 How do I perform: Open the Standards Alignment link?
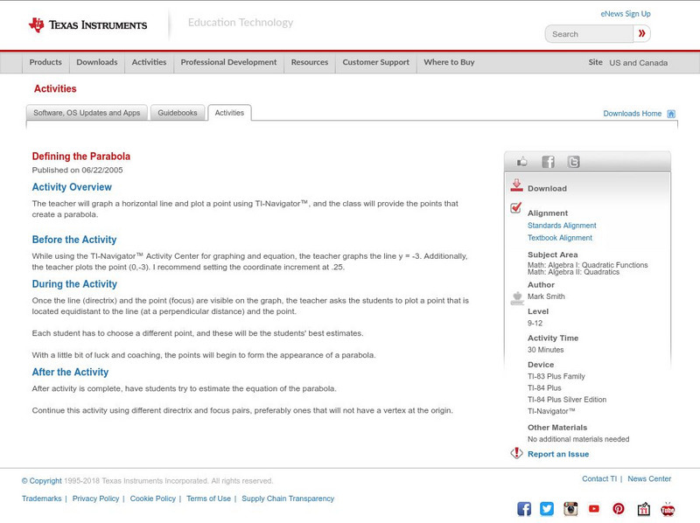coord(562,226)
